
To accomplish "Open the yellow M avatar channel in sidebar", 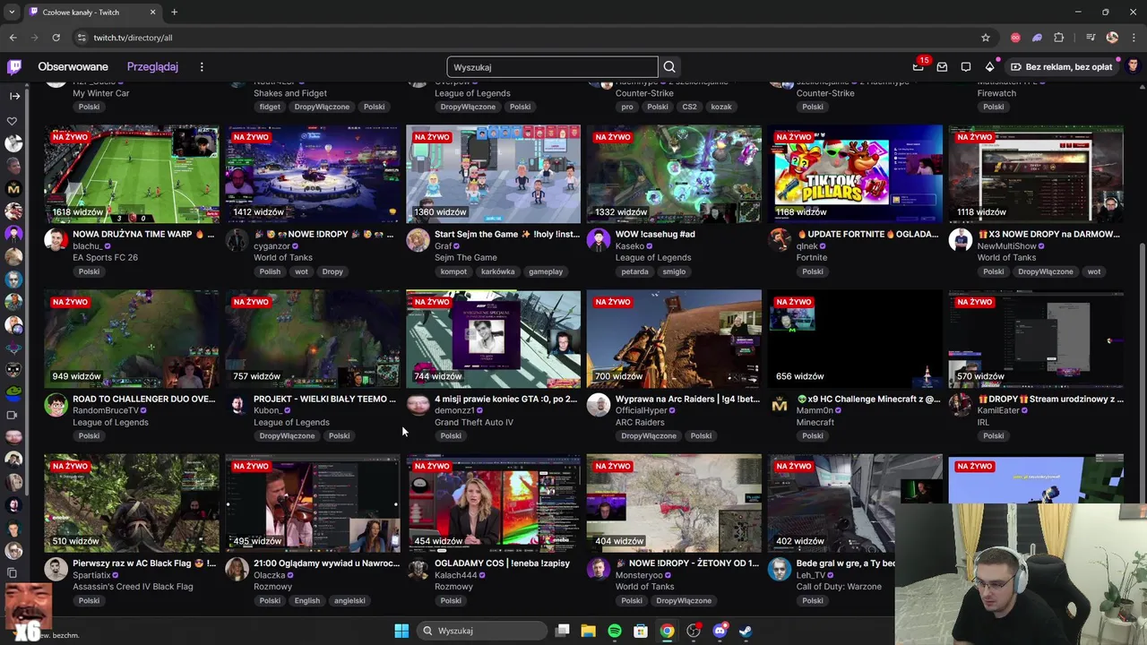I will click(x=13, y=188).
